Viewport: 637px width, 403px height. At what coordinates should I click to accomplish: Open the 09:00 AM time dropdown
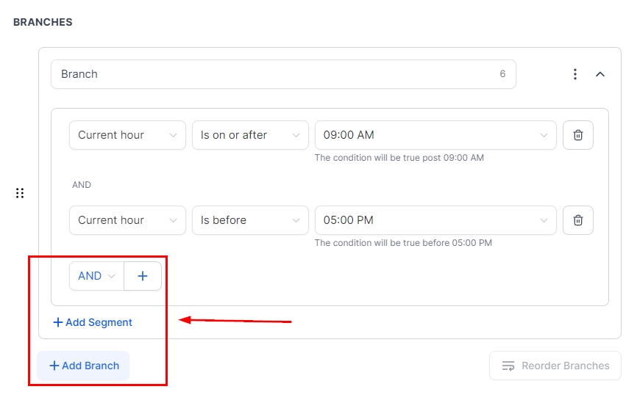click(x=435, y=135)
